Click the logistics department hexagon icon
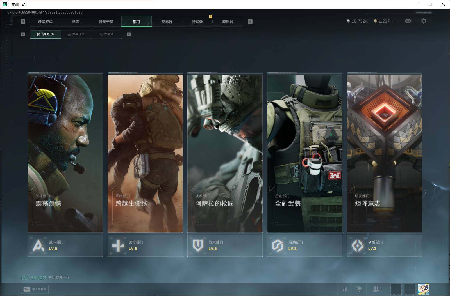 278,246
